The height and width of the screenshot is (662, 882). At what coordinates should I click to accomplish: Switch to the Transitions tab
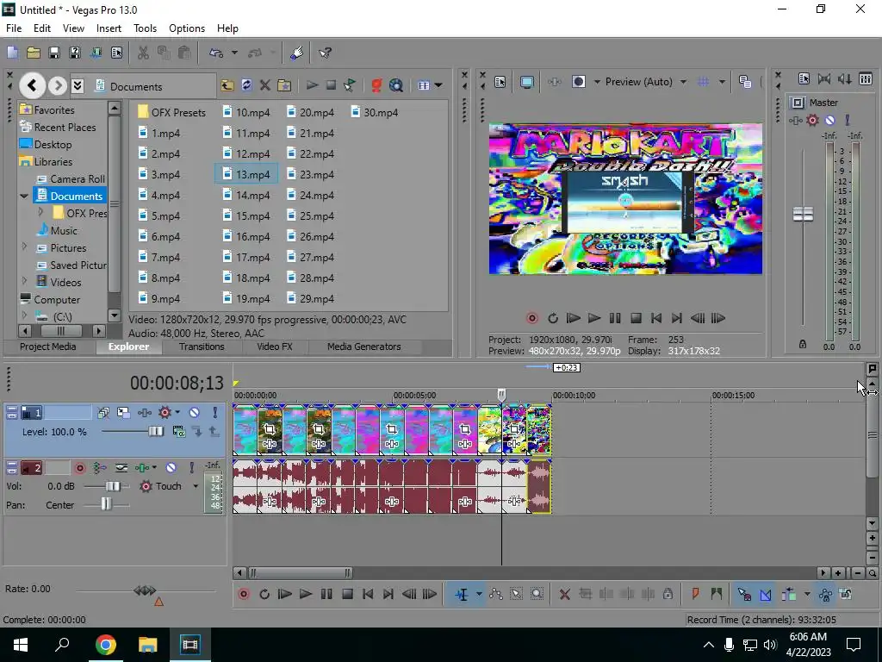[202, 347]
